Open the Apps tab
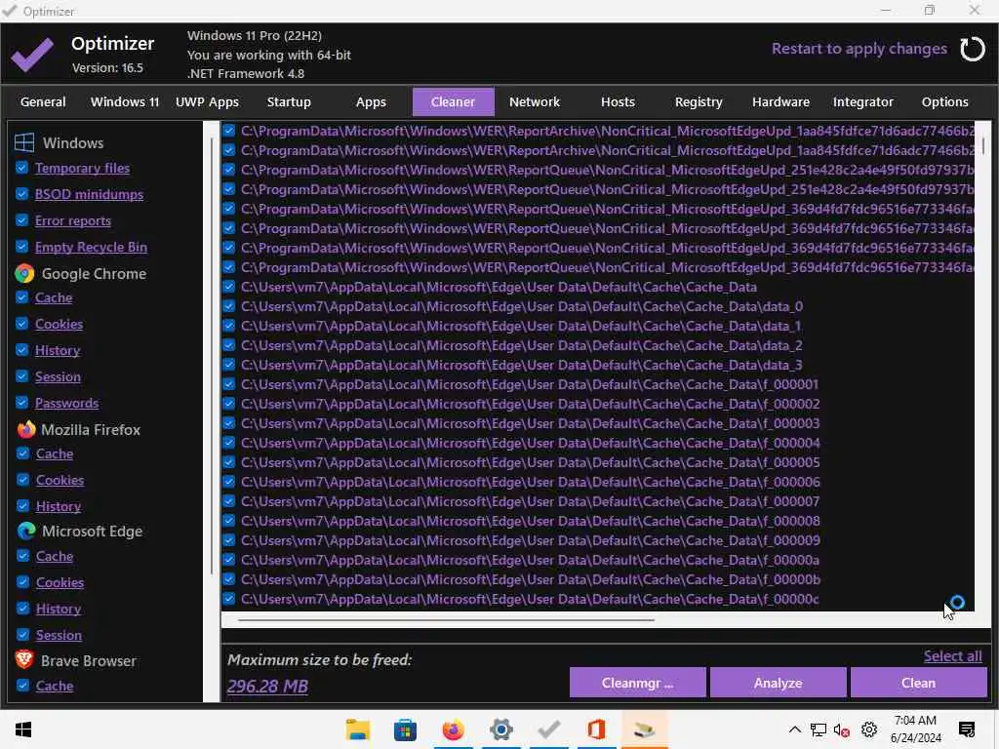999x749 pixels. coord(371,101)
